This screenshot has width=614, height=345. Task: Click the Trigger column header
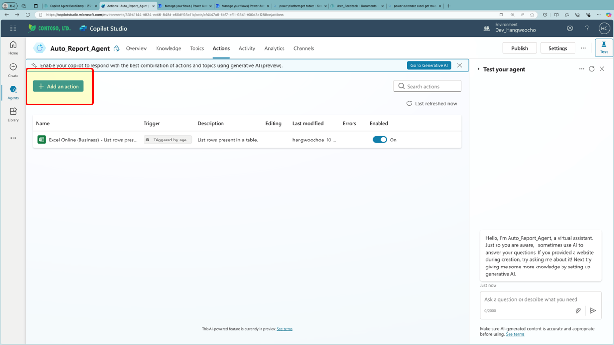pos(152,123)
